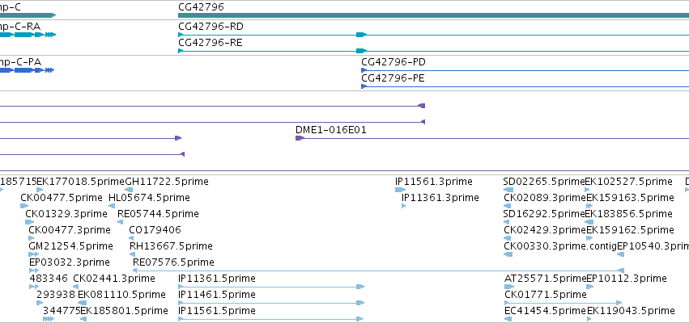Open EST GH11722.5prime

click(x=167, y=182)
